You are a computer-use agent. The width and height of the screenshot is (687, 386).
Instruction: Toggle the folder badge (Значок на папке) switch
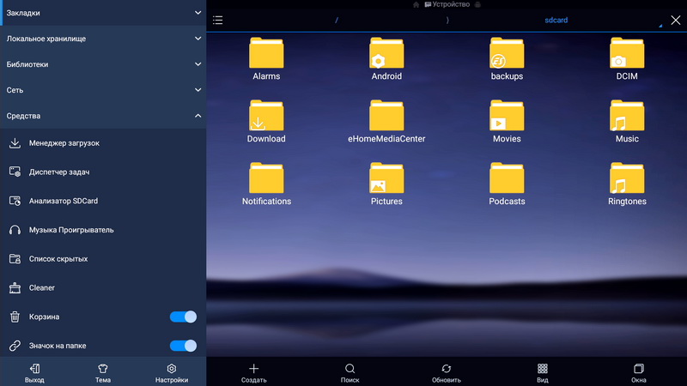[x=183, y=346]
